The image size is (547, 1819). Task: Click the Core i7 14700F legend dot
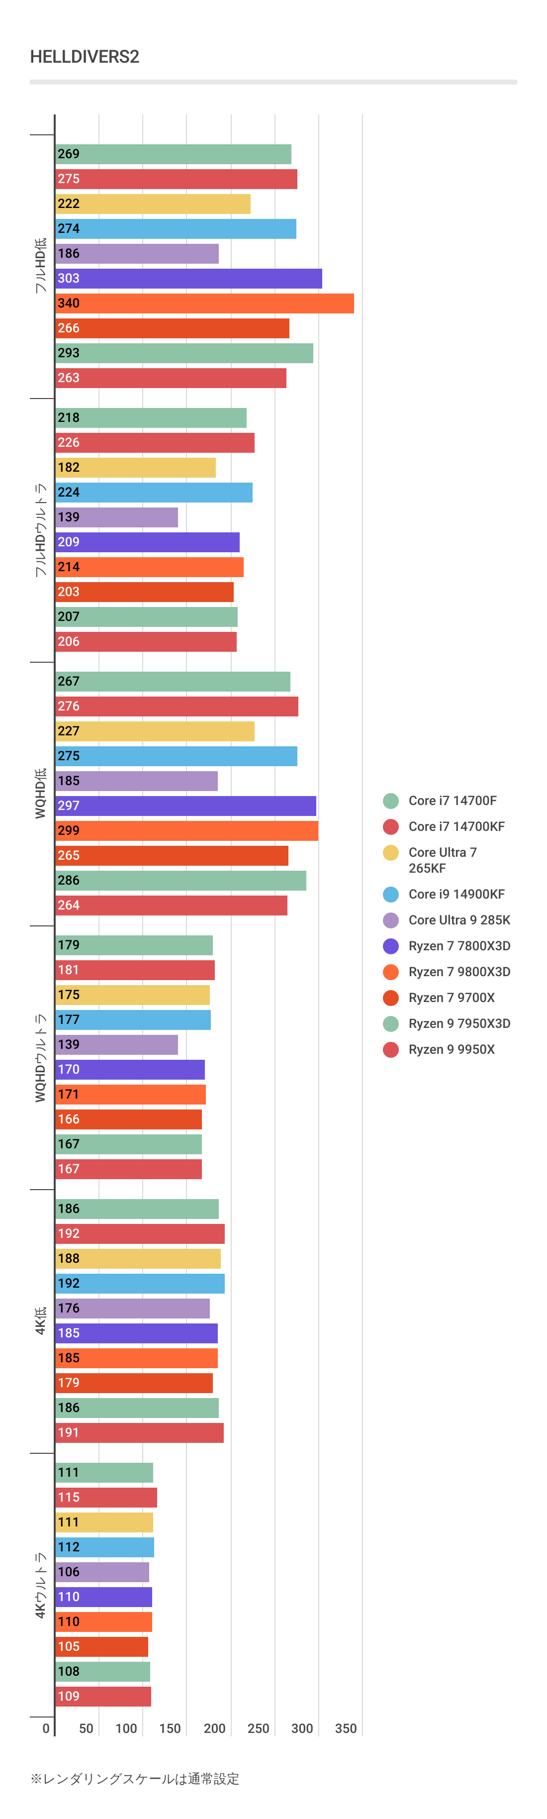click(390, 801)
